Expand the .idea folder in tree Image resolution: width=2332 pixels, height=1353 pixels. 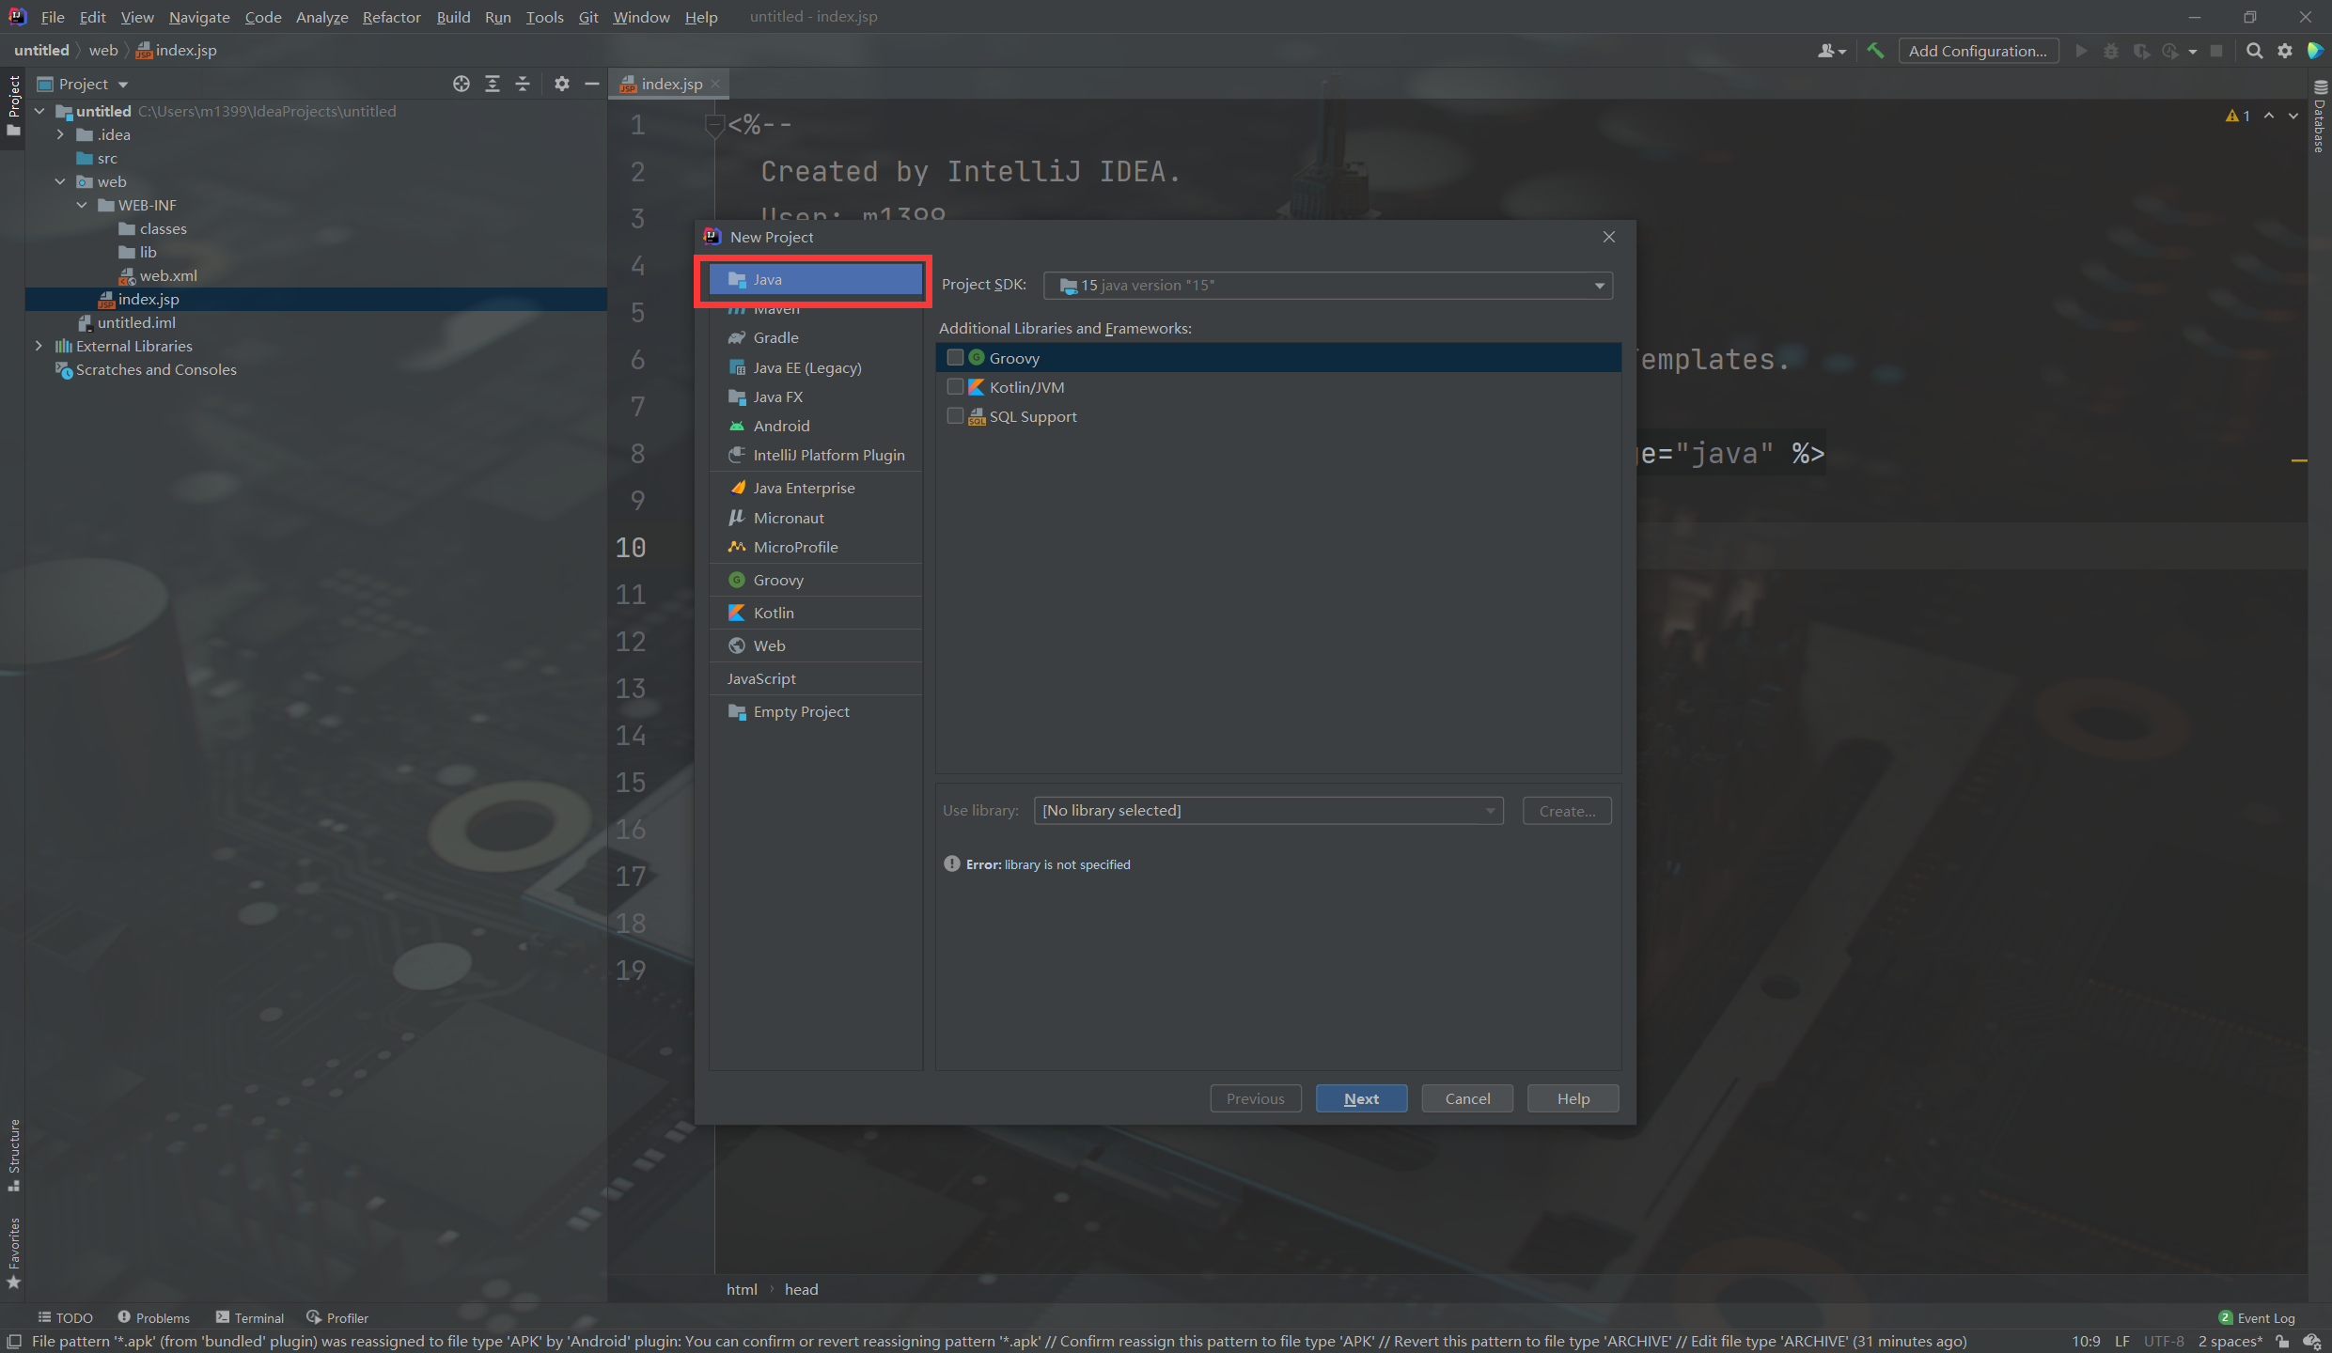(61, 134)
